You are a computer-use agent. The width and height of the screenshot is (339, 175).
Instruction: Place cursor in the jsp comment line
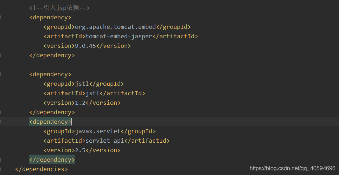(x=59, y=8)
